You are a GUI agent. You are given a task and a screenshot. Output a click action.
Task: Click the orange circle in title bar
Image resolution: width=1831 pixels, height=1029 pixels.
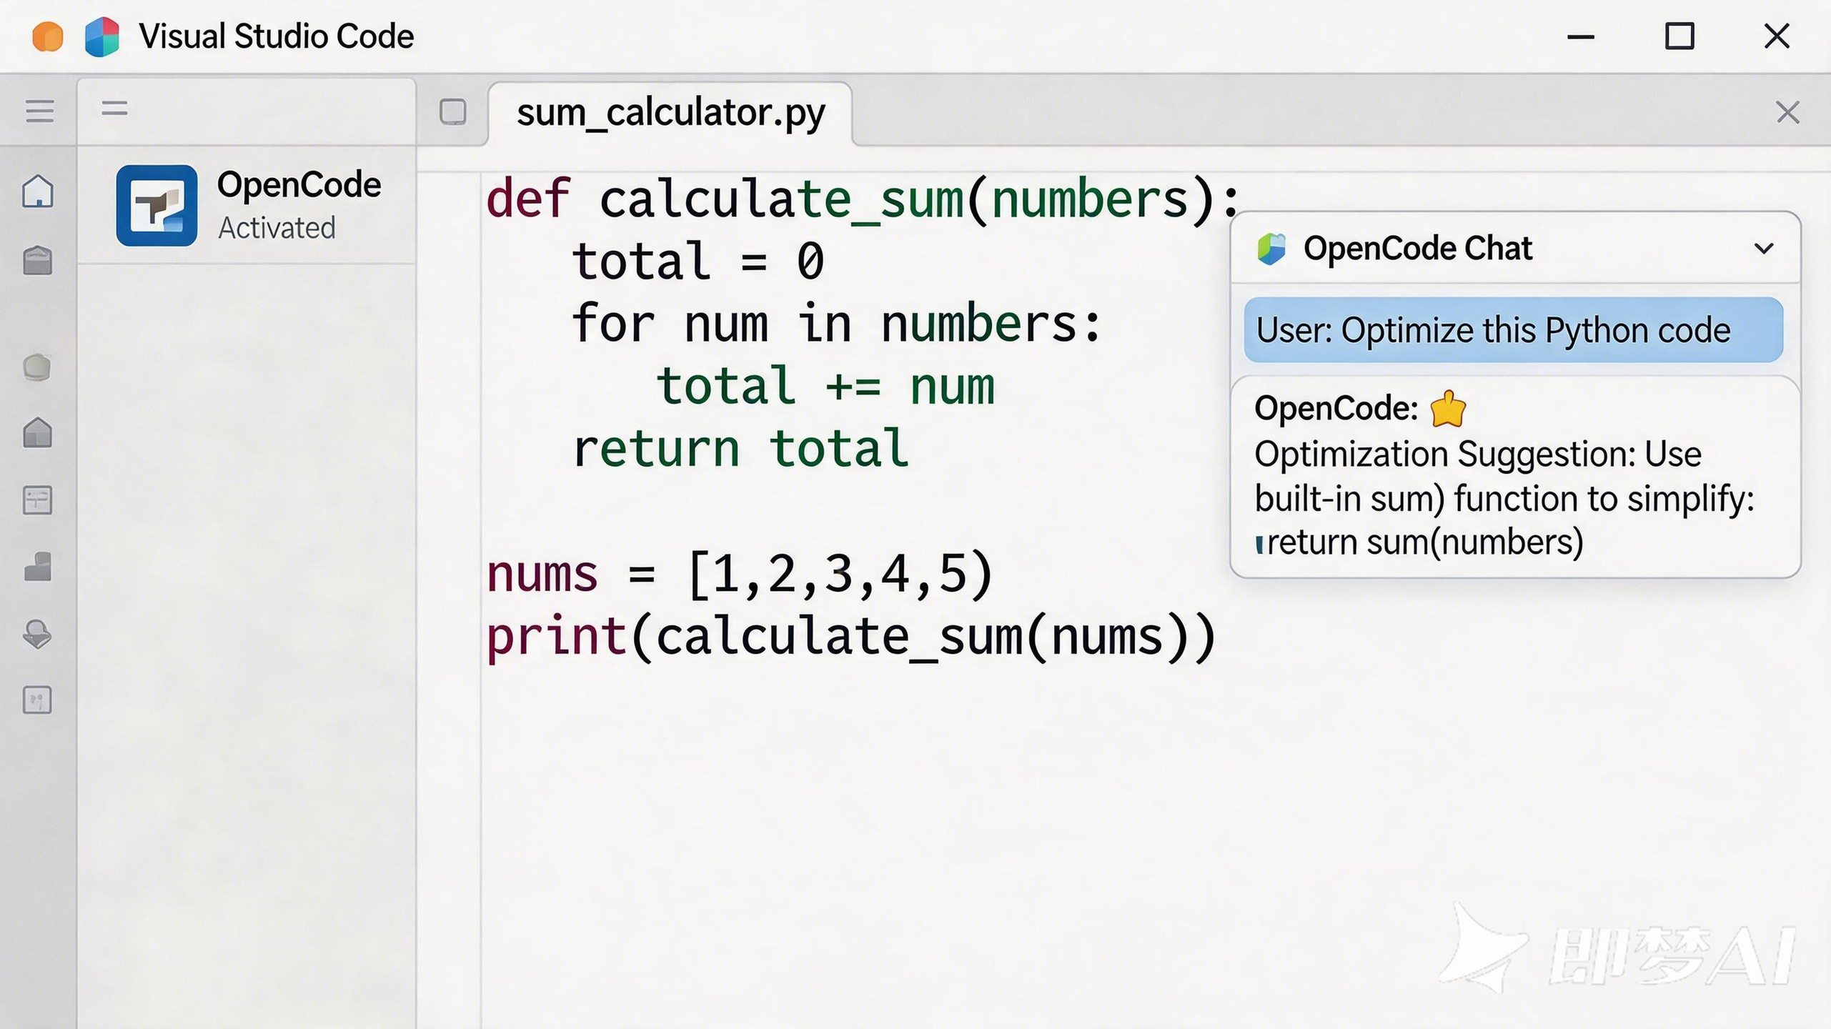point(48,36)
